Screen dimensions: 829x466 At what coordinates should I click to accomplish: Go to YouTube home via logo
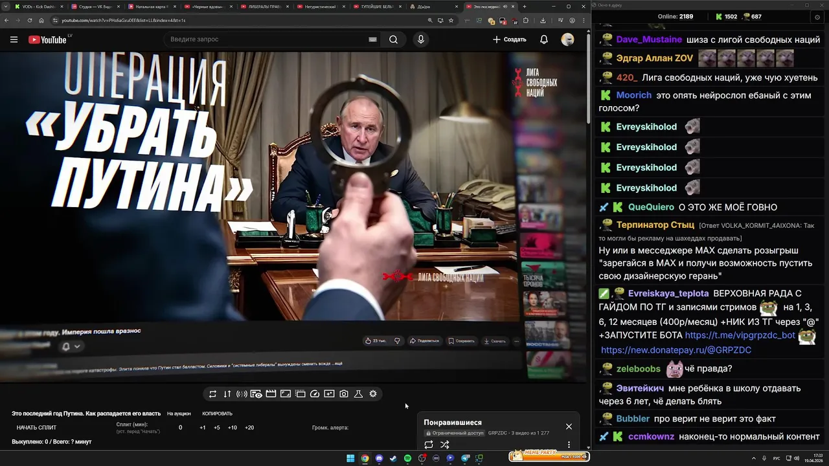pyautogui.click(x=47, y=39)
